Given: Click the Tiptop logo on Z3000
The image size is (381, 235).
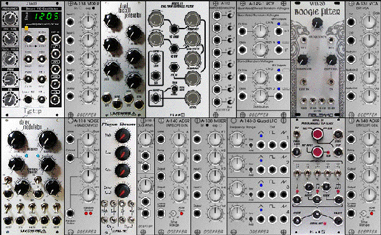Looking at the screenshot, I should pos(32,111).
